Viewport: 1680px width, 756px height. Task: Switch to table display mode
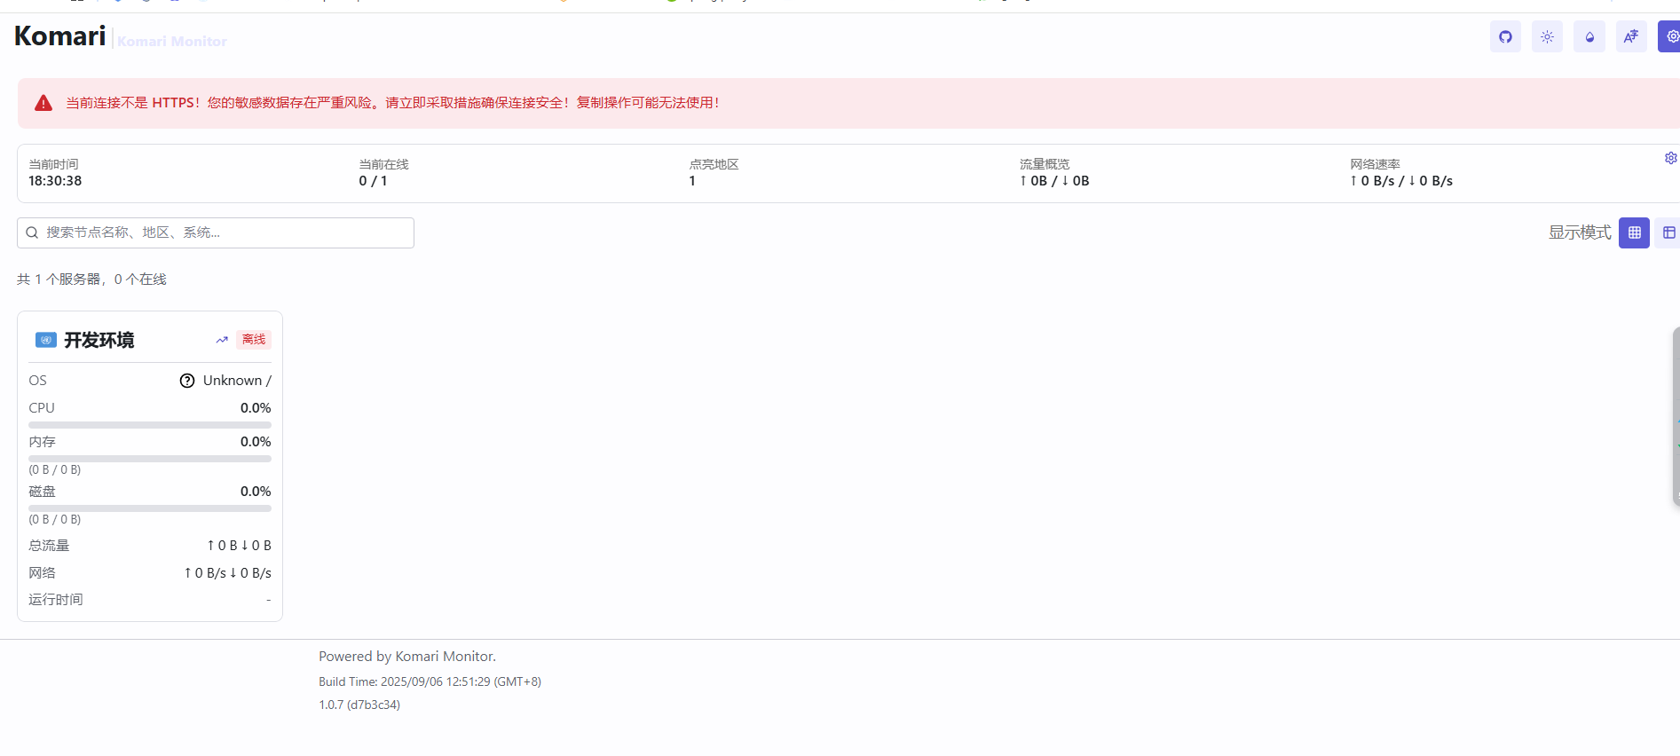coord(1668,232)
